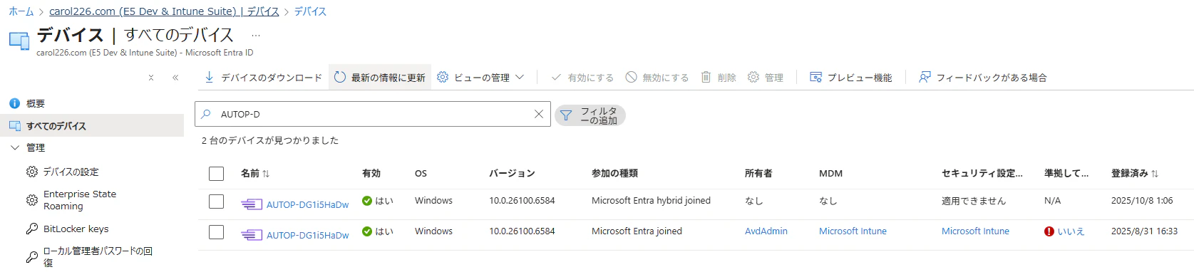The height and width of the screenshot is (272, 1194).
Task: Click デバイスのダウンロード toolbar button
Action: pos(263,78)
